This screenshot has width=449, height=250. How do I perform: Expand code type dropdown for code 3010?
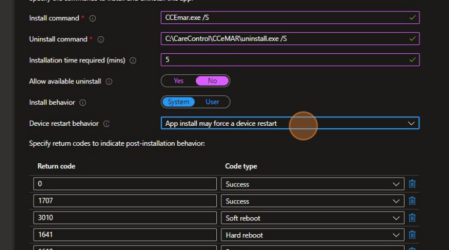click(x=312, y=218)
